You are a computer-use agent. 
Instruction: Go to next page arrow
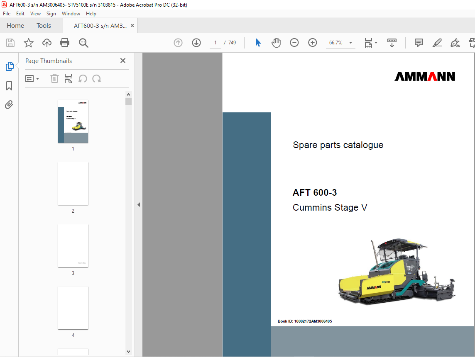[196, 43]
